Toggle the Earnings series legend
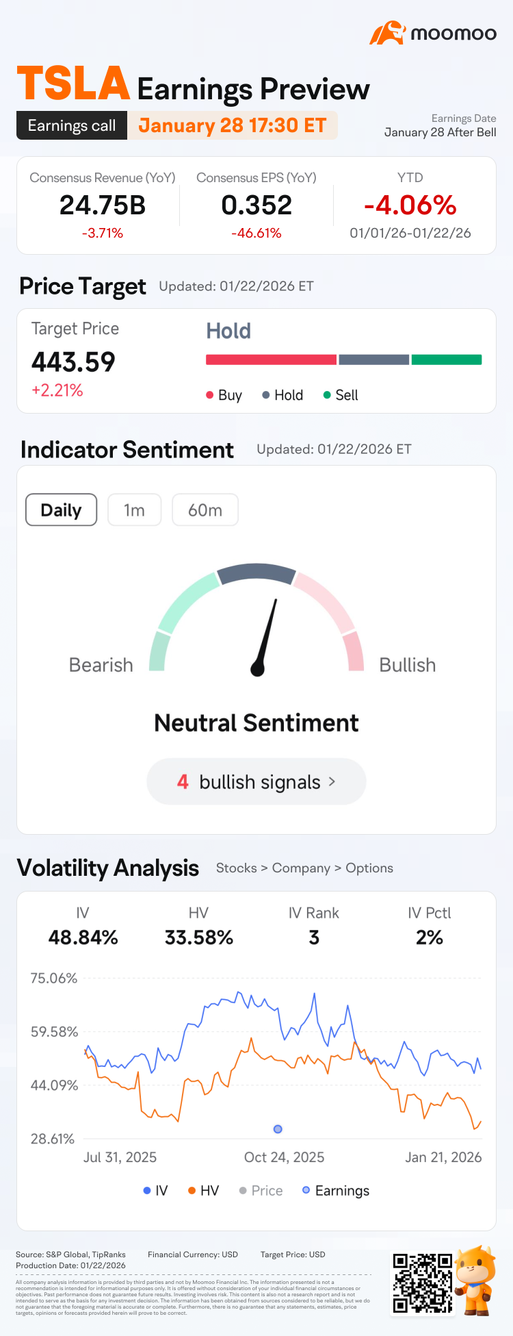This screenshot has width=513, height=1336. 336,1191
